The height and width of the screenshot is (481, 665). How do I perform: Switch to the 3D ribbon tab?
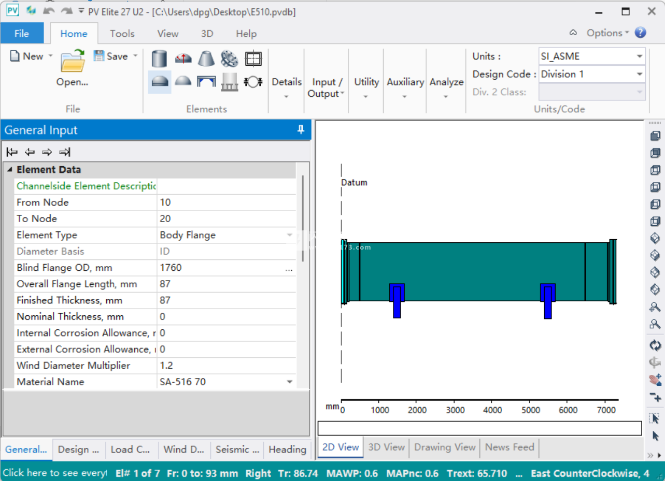(207, 34)
